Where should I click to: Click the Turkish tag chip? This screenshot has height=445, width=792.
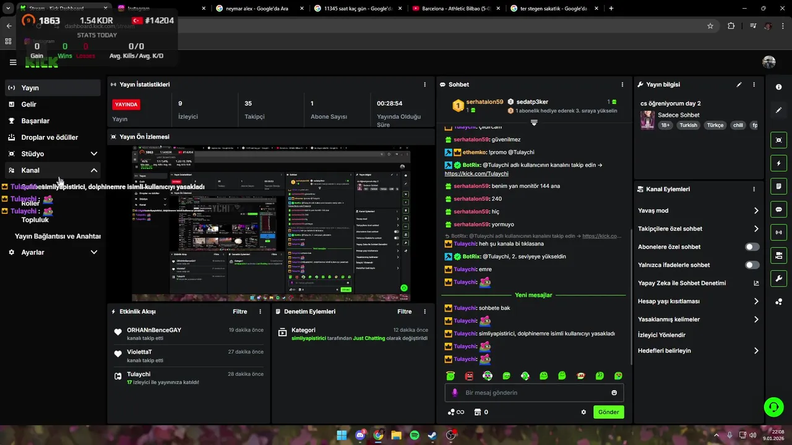click(x=688, y=125)
